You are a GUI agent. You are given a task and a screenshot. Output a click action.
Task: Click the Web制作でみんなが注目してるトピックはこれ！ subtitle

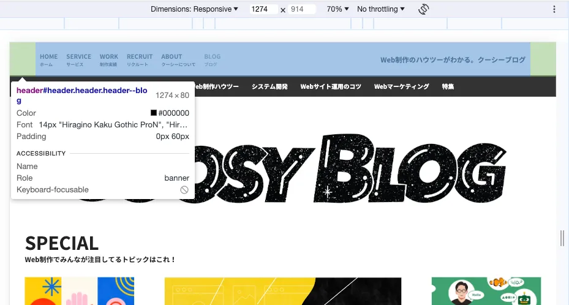(x=100, y=260)
